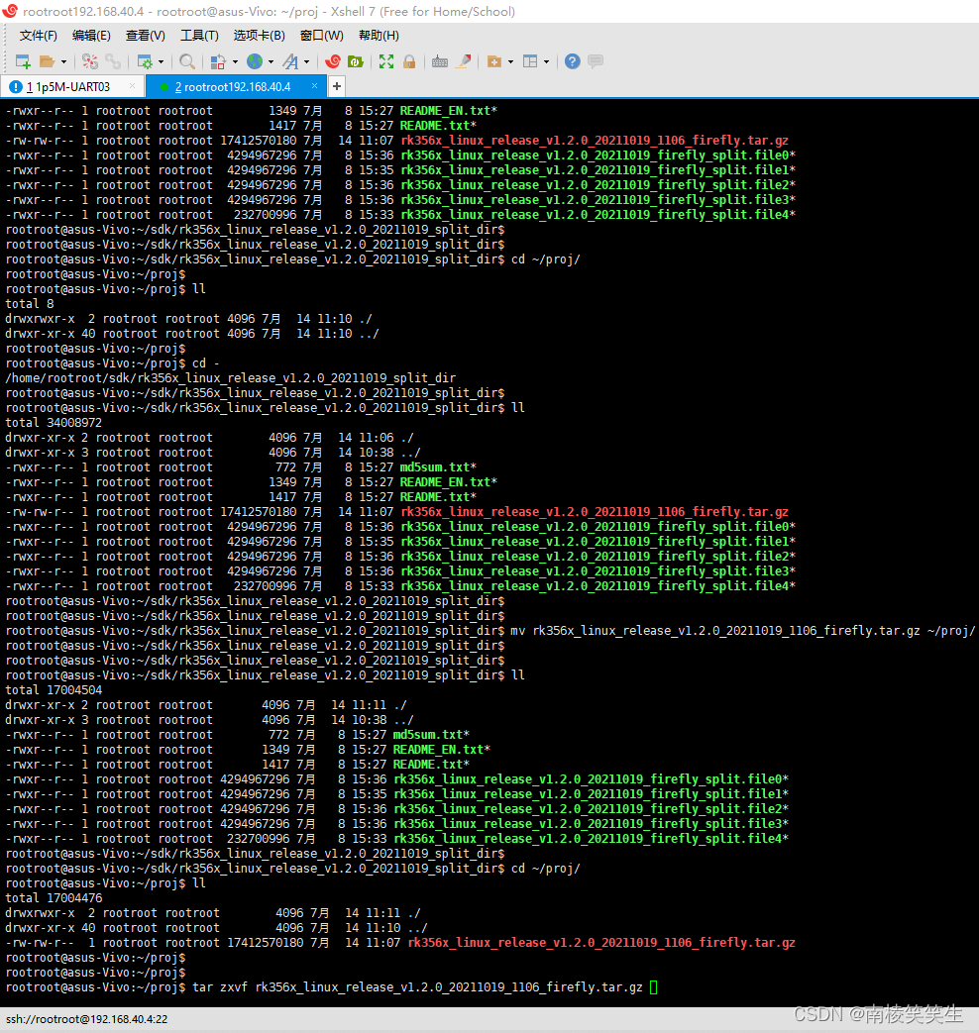This screenshot has width=979, height=1033.
Task: Click the '/home/rootroot/sdk/...split_dir' path output line
Action: click(231, 378)
